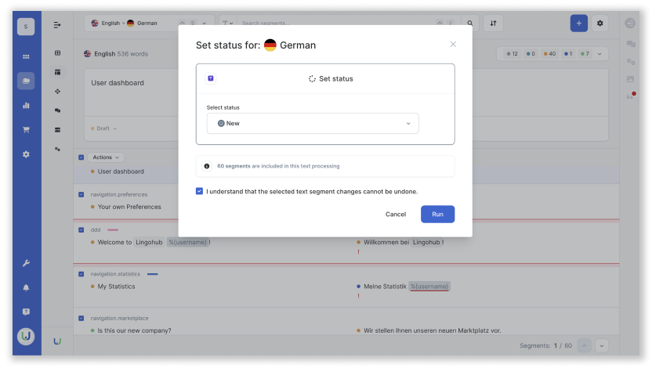Open the Draft status dropdown
The height and width of the screenshot is (368, 652).
103,128
